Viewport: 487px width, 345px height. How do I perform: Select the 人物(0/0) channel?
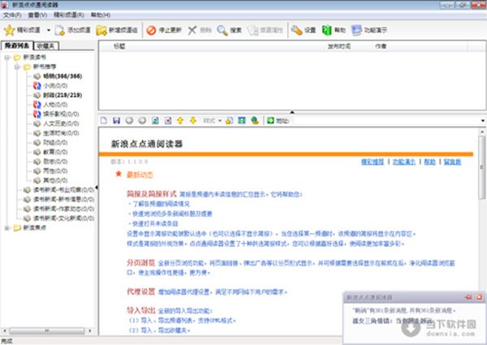tap(55, 104)
